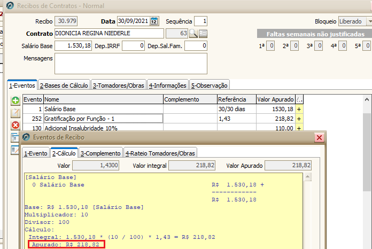Click 5ª weekly absence field
This screenshot has height=249, width=372.
[x=367, y=46]
